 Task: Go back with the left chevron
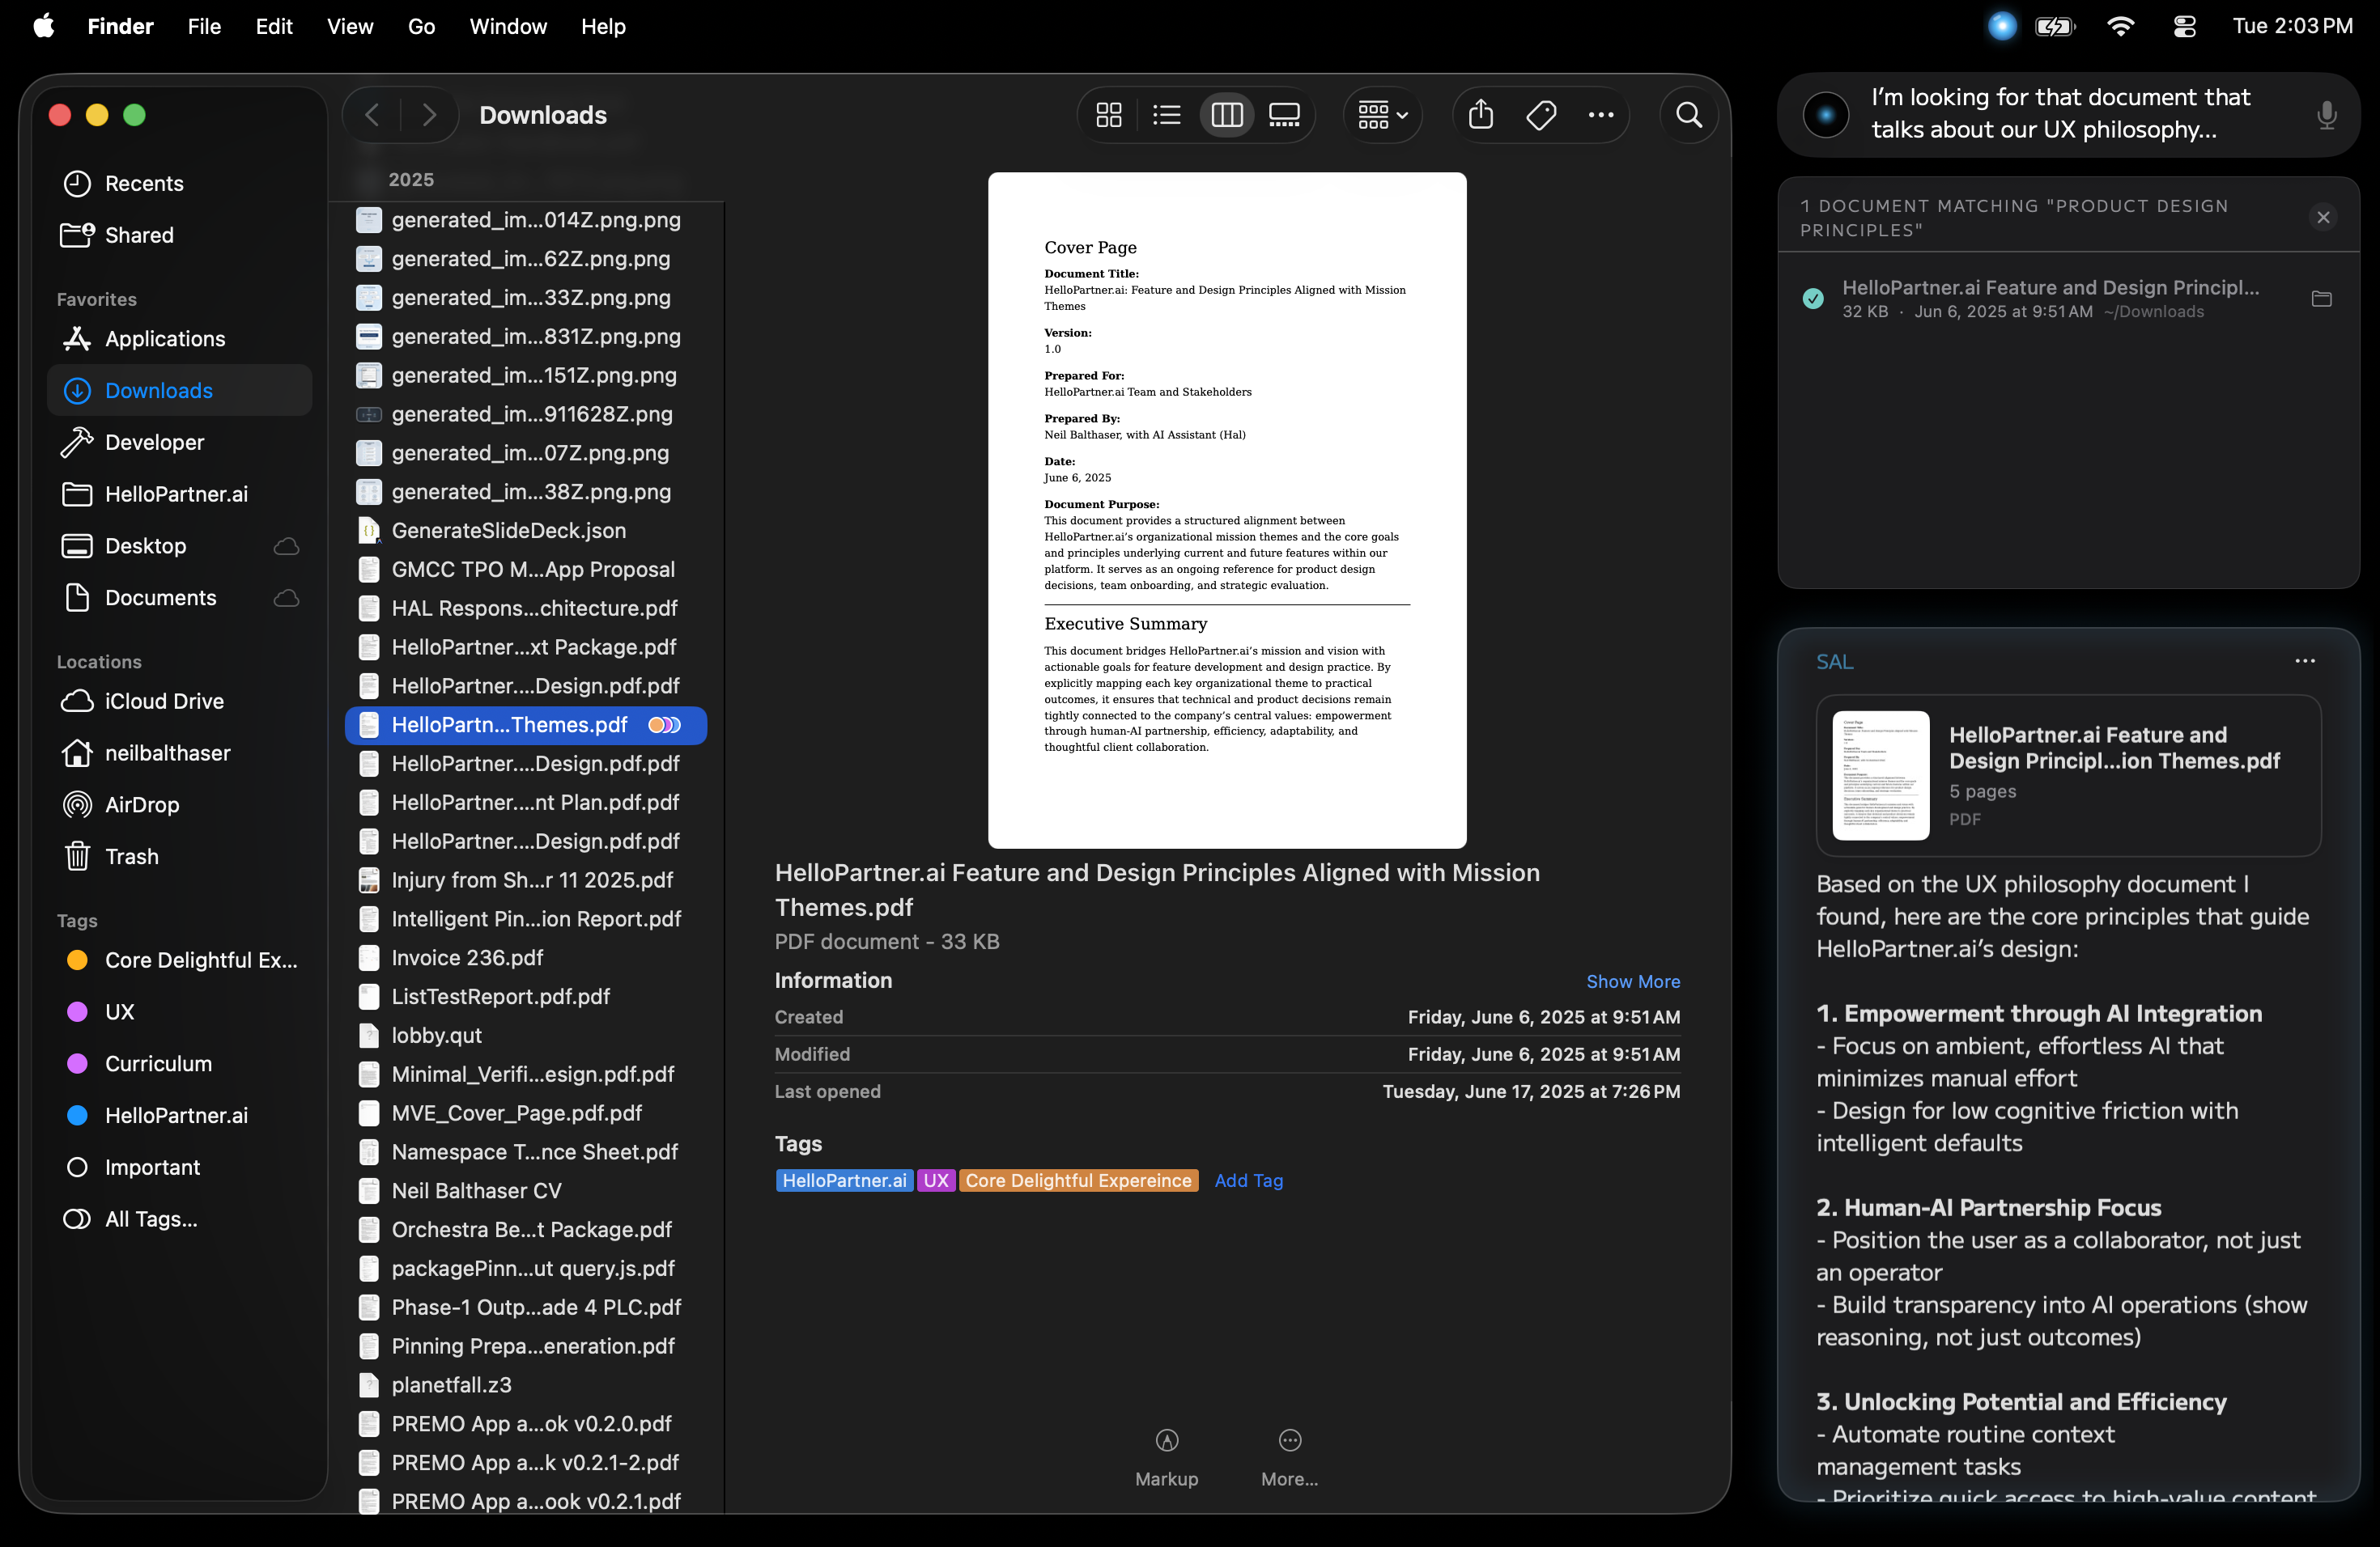click(372, 115)
